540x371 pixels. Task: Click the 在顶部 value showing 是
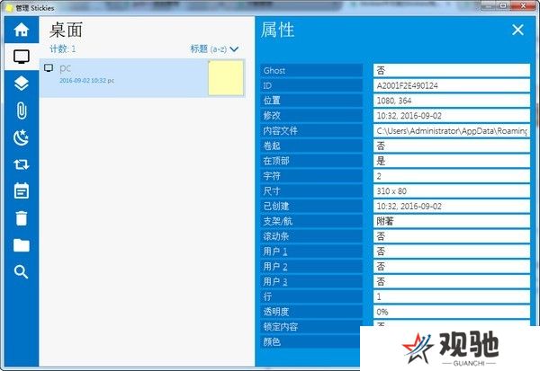pos(452,161)
